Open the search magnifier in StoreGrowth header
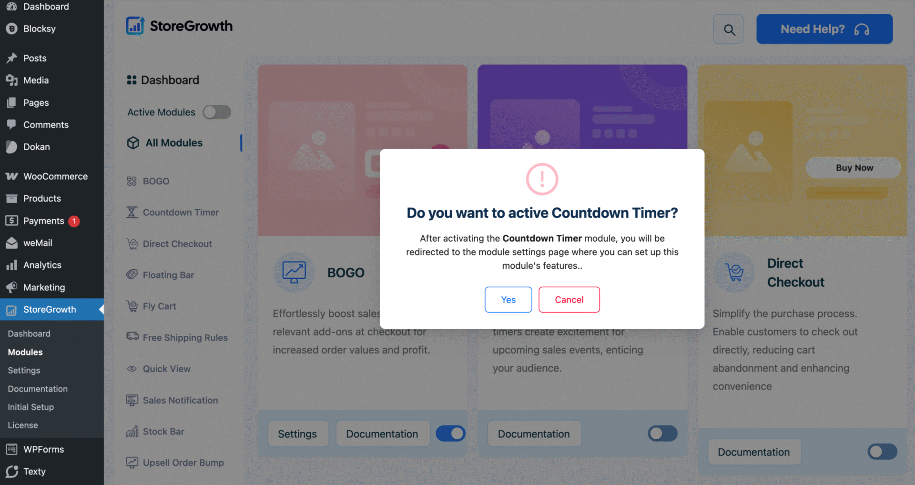This screenshot has width=915, height=485. [728, 29]
